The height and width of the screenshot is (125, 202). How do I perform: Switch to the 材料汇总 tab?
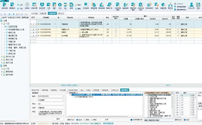coord(61,13)
